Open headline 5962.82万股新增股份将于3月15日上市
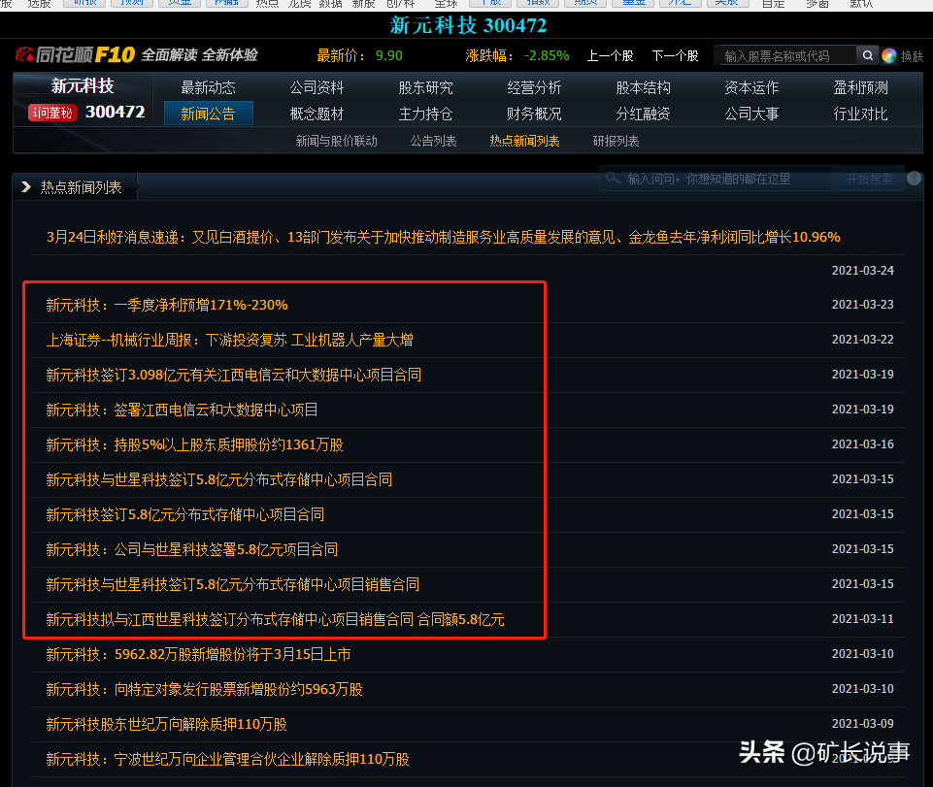 (198, 655)
